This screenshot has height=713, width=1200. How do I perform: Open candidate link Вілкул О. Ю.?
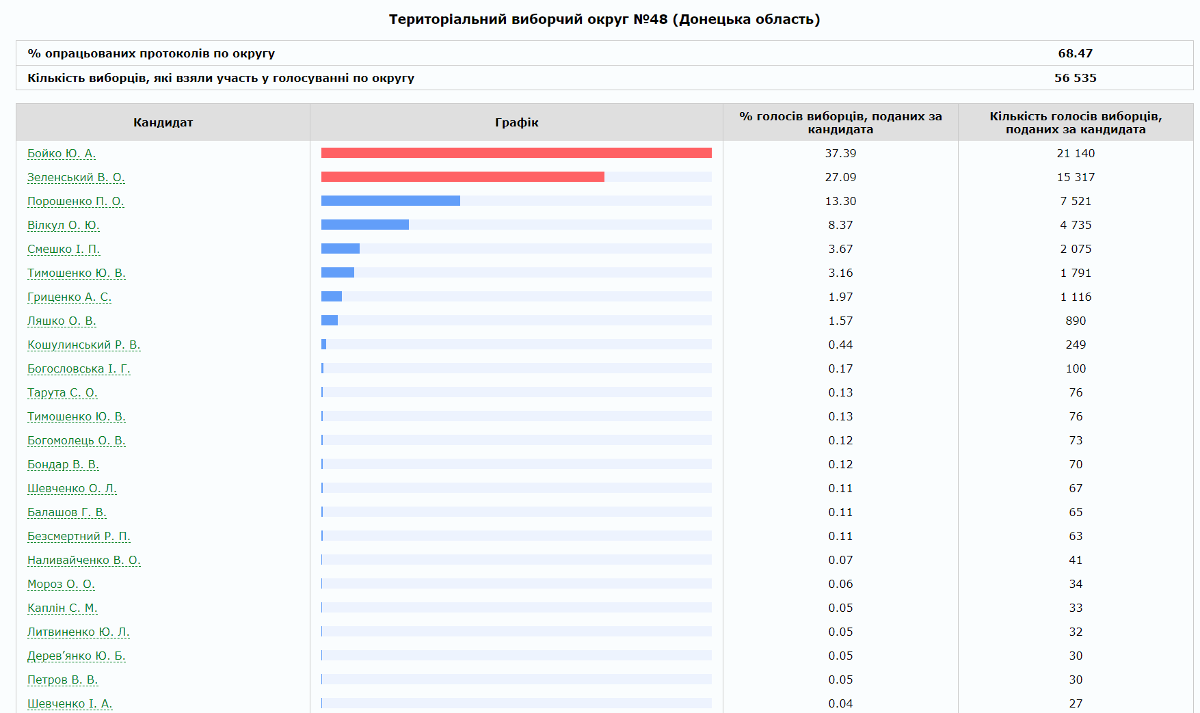pos(64,225)
